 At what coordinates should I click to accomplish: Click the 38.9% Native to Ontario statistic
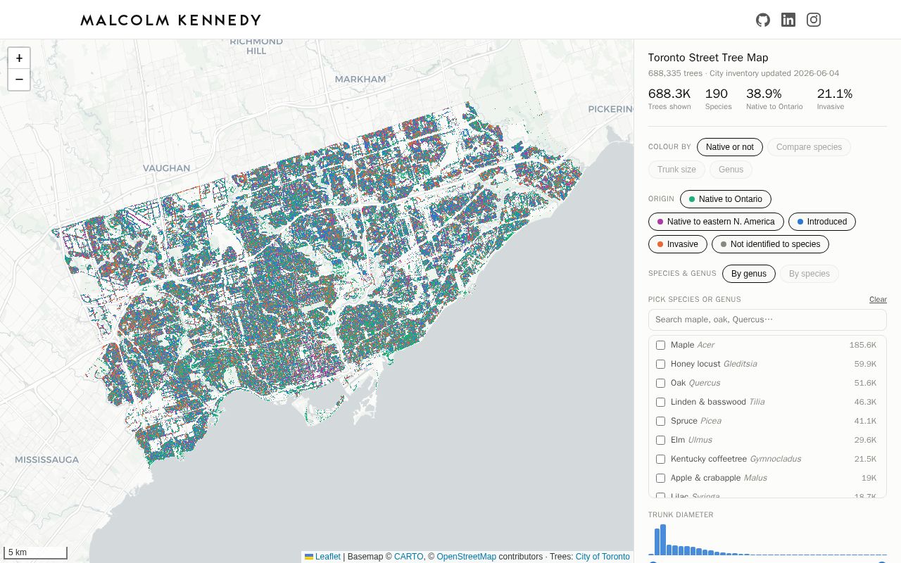[774, 99]
